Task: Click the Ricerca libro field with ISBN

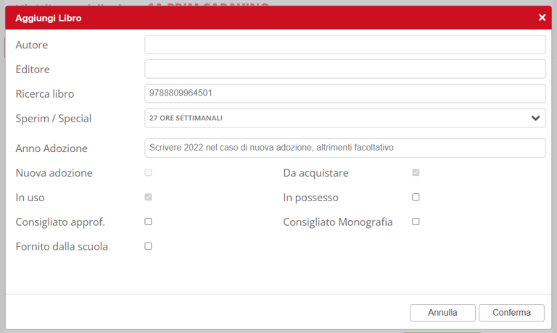Action: click(x=345, y=93)
